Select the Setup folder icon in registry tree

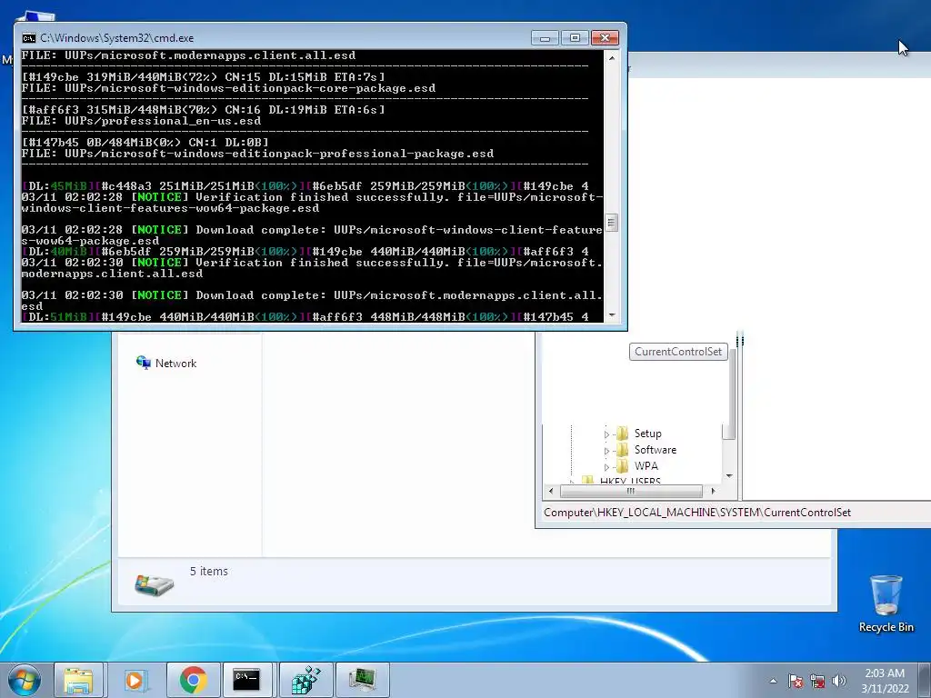pyautogui.click(x=622, y=434)
